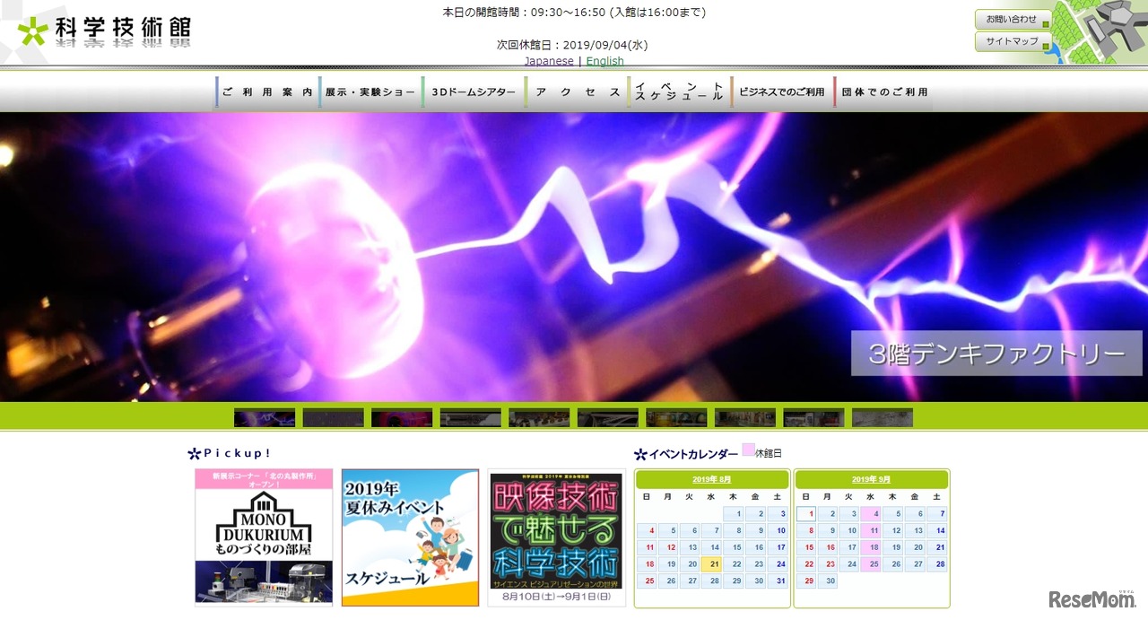The width and height of the screenshot is (1148, 620).
Task: Open the MONO DUKURIUM pickup banner
Action: point(264,537)
